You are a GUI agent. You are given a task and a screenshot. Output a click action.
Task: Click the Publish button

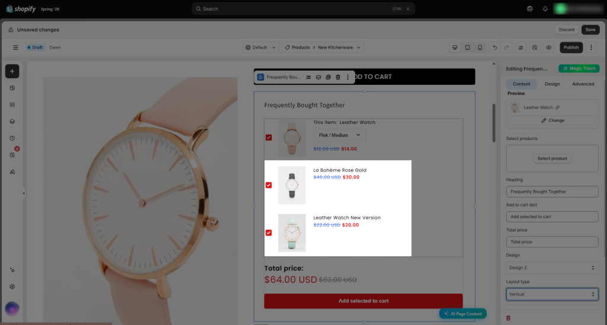(x=571, y=47)
